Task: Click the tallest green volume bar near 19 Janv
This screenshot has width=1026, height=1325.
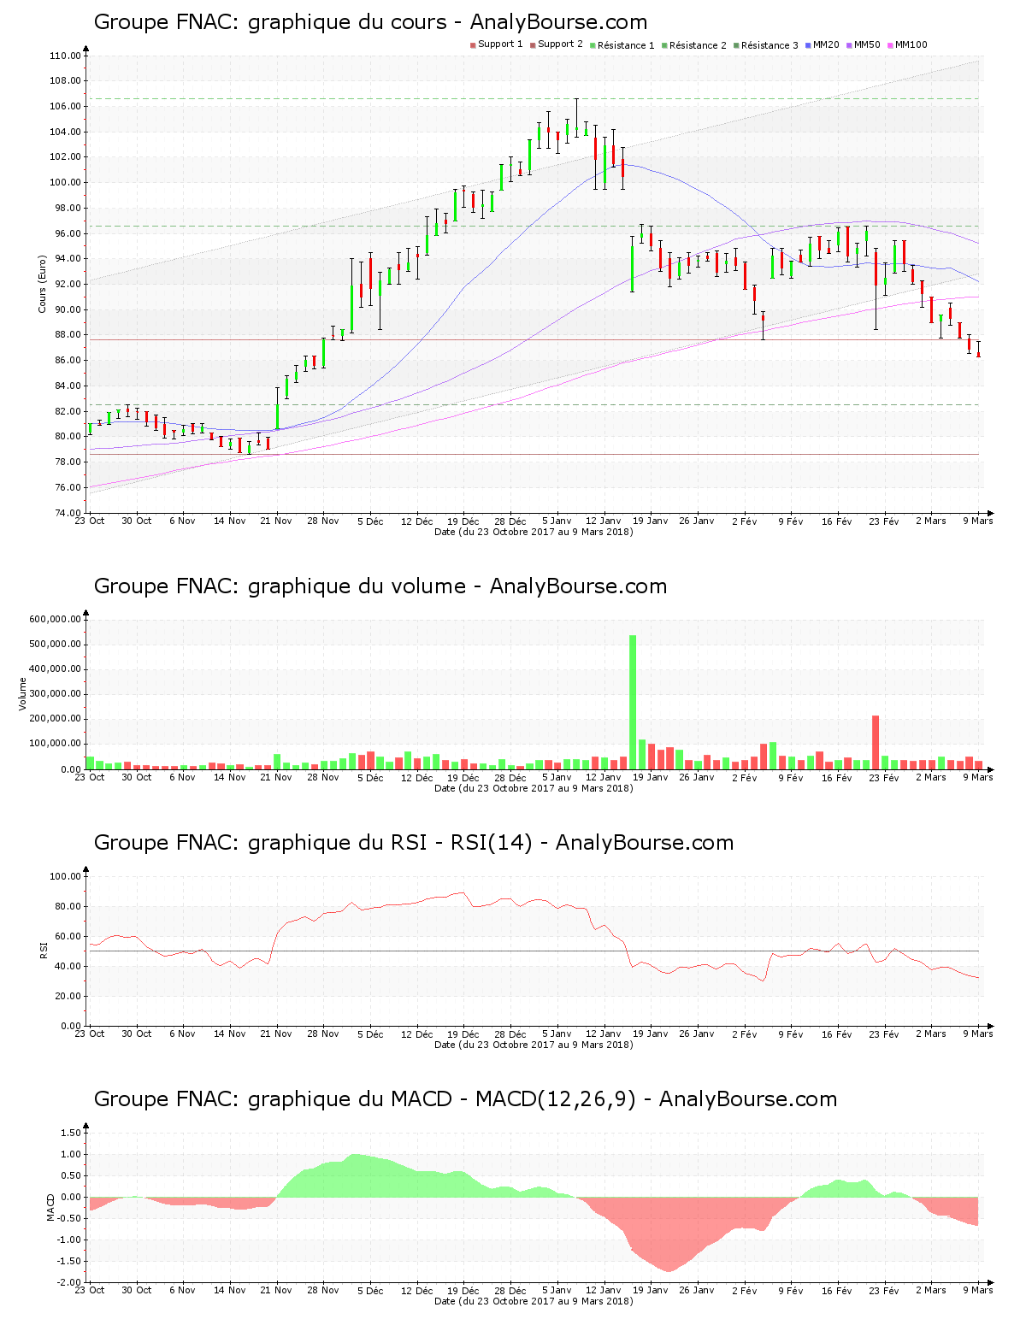Action: point(633,702)
